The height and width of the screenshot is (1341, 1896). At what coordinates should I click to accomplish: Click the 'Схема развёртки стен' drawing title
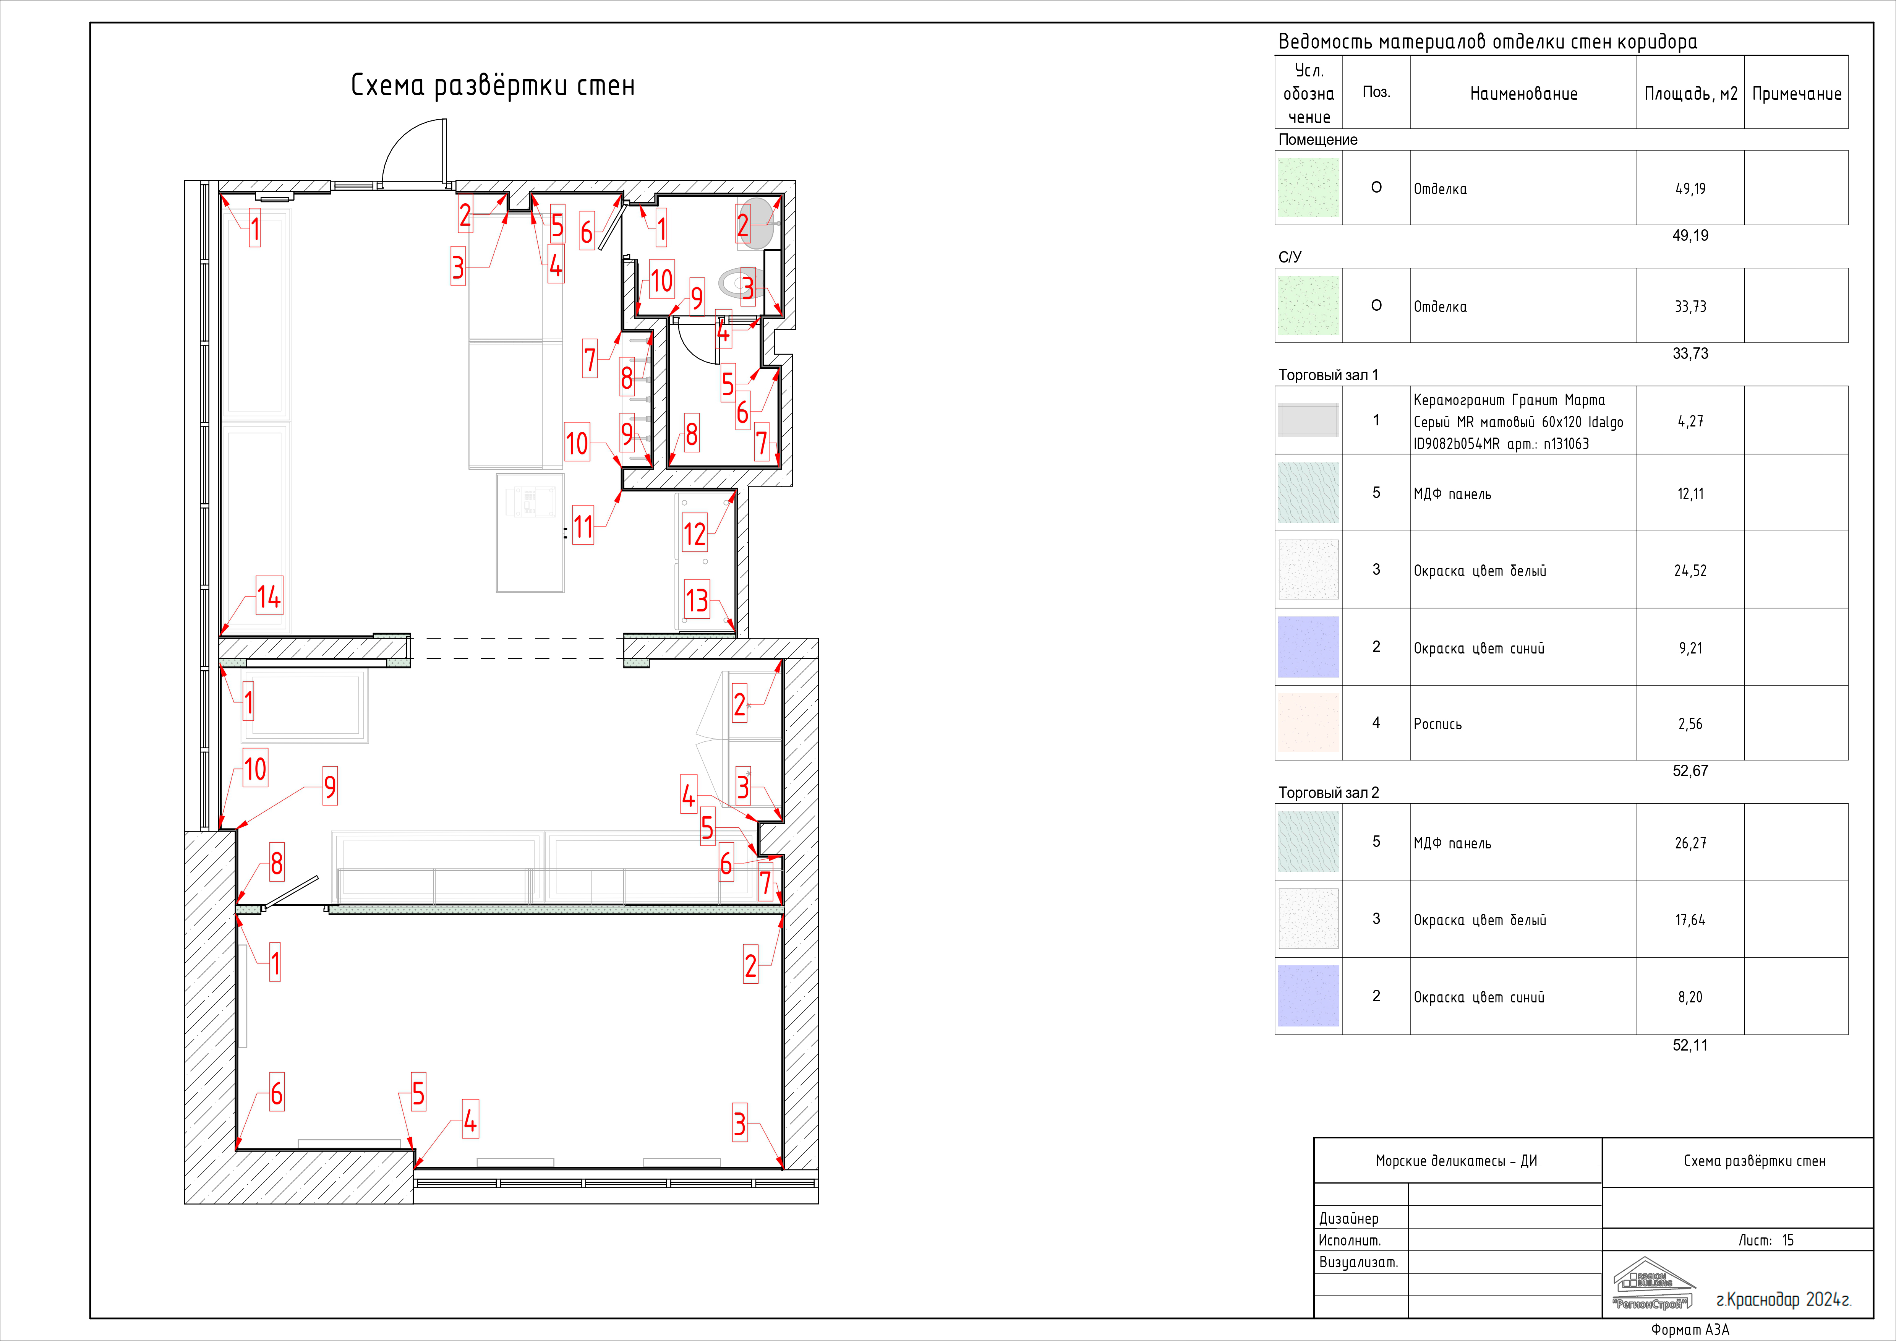click(493, 85)
